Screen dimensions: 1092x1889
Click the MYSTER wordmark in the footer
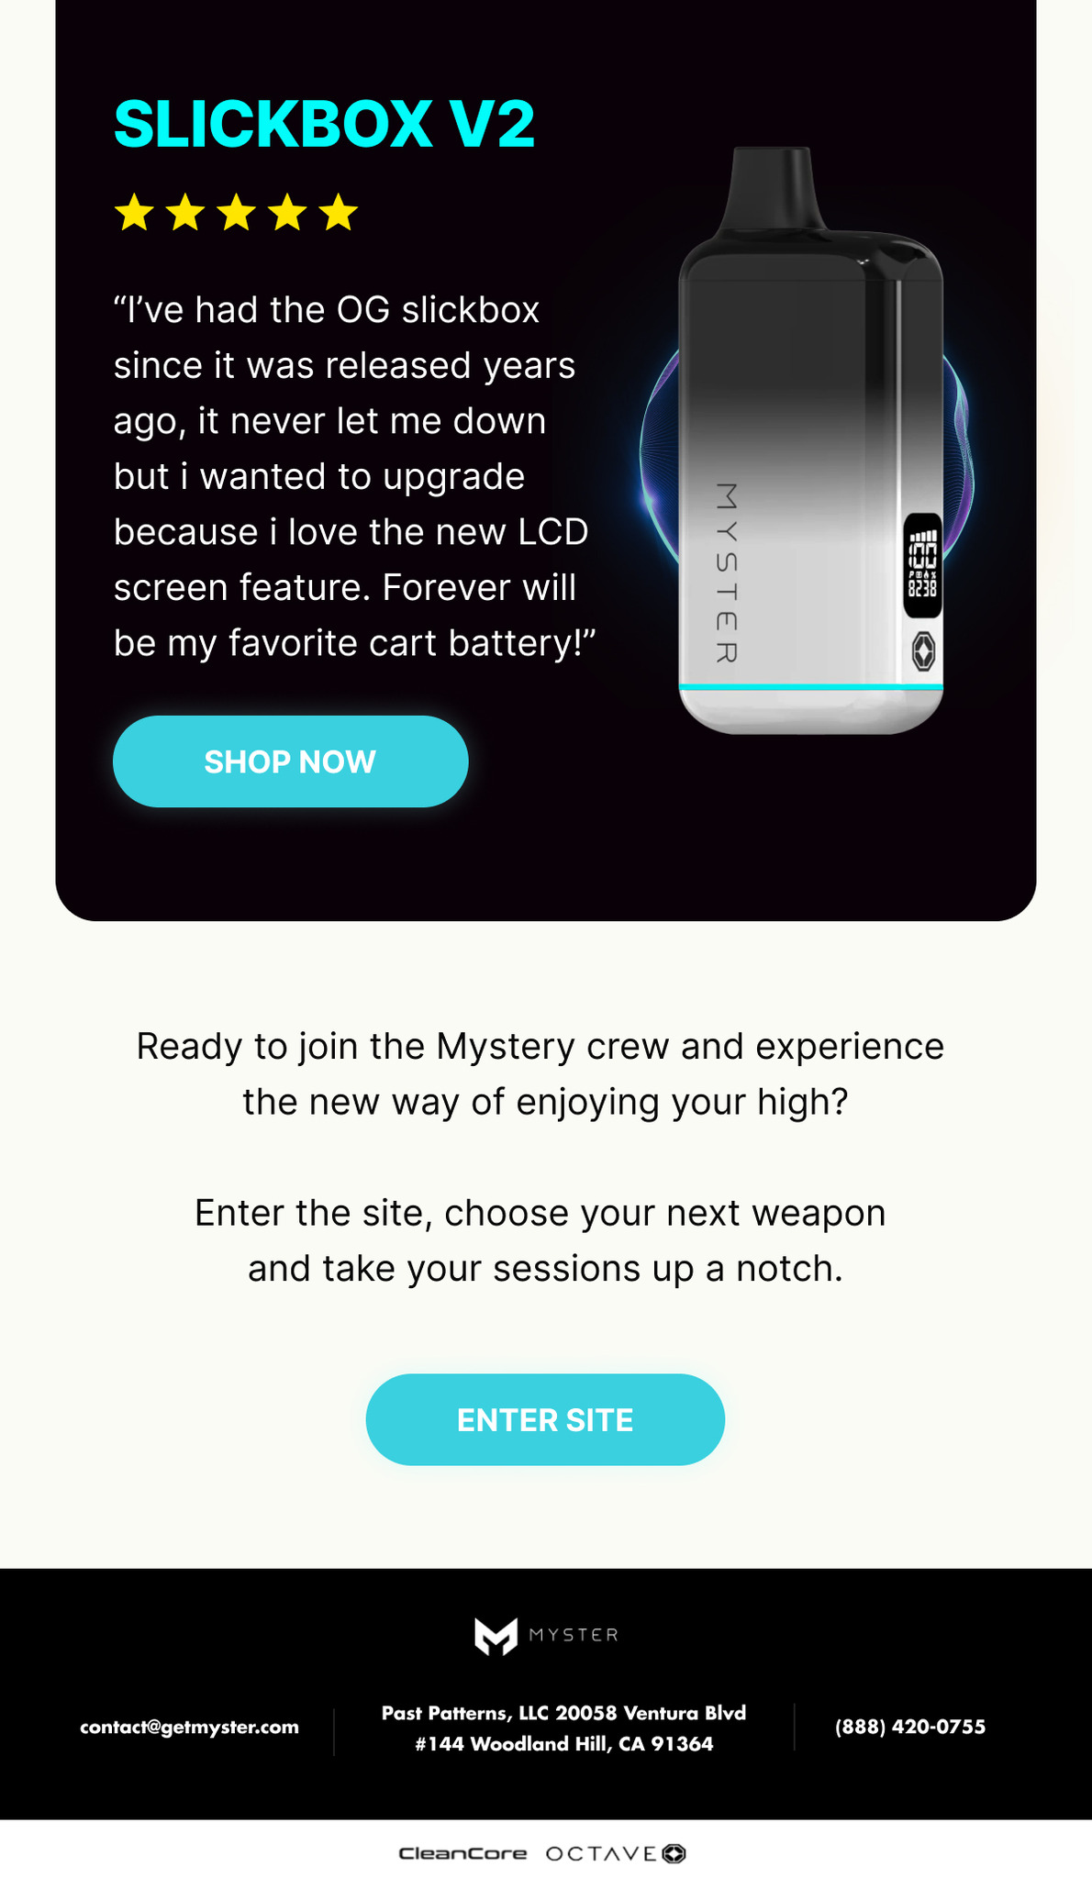coord(574,1635)
